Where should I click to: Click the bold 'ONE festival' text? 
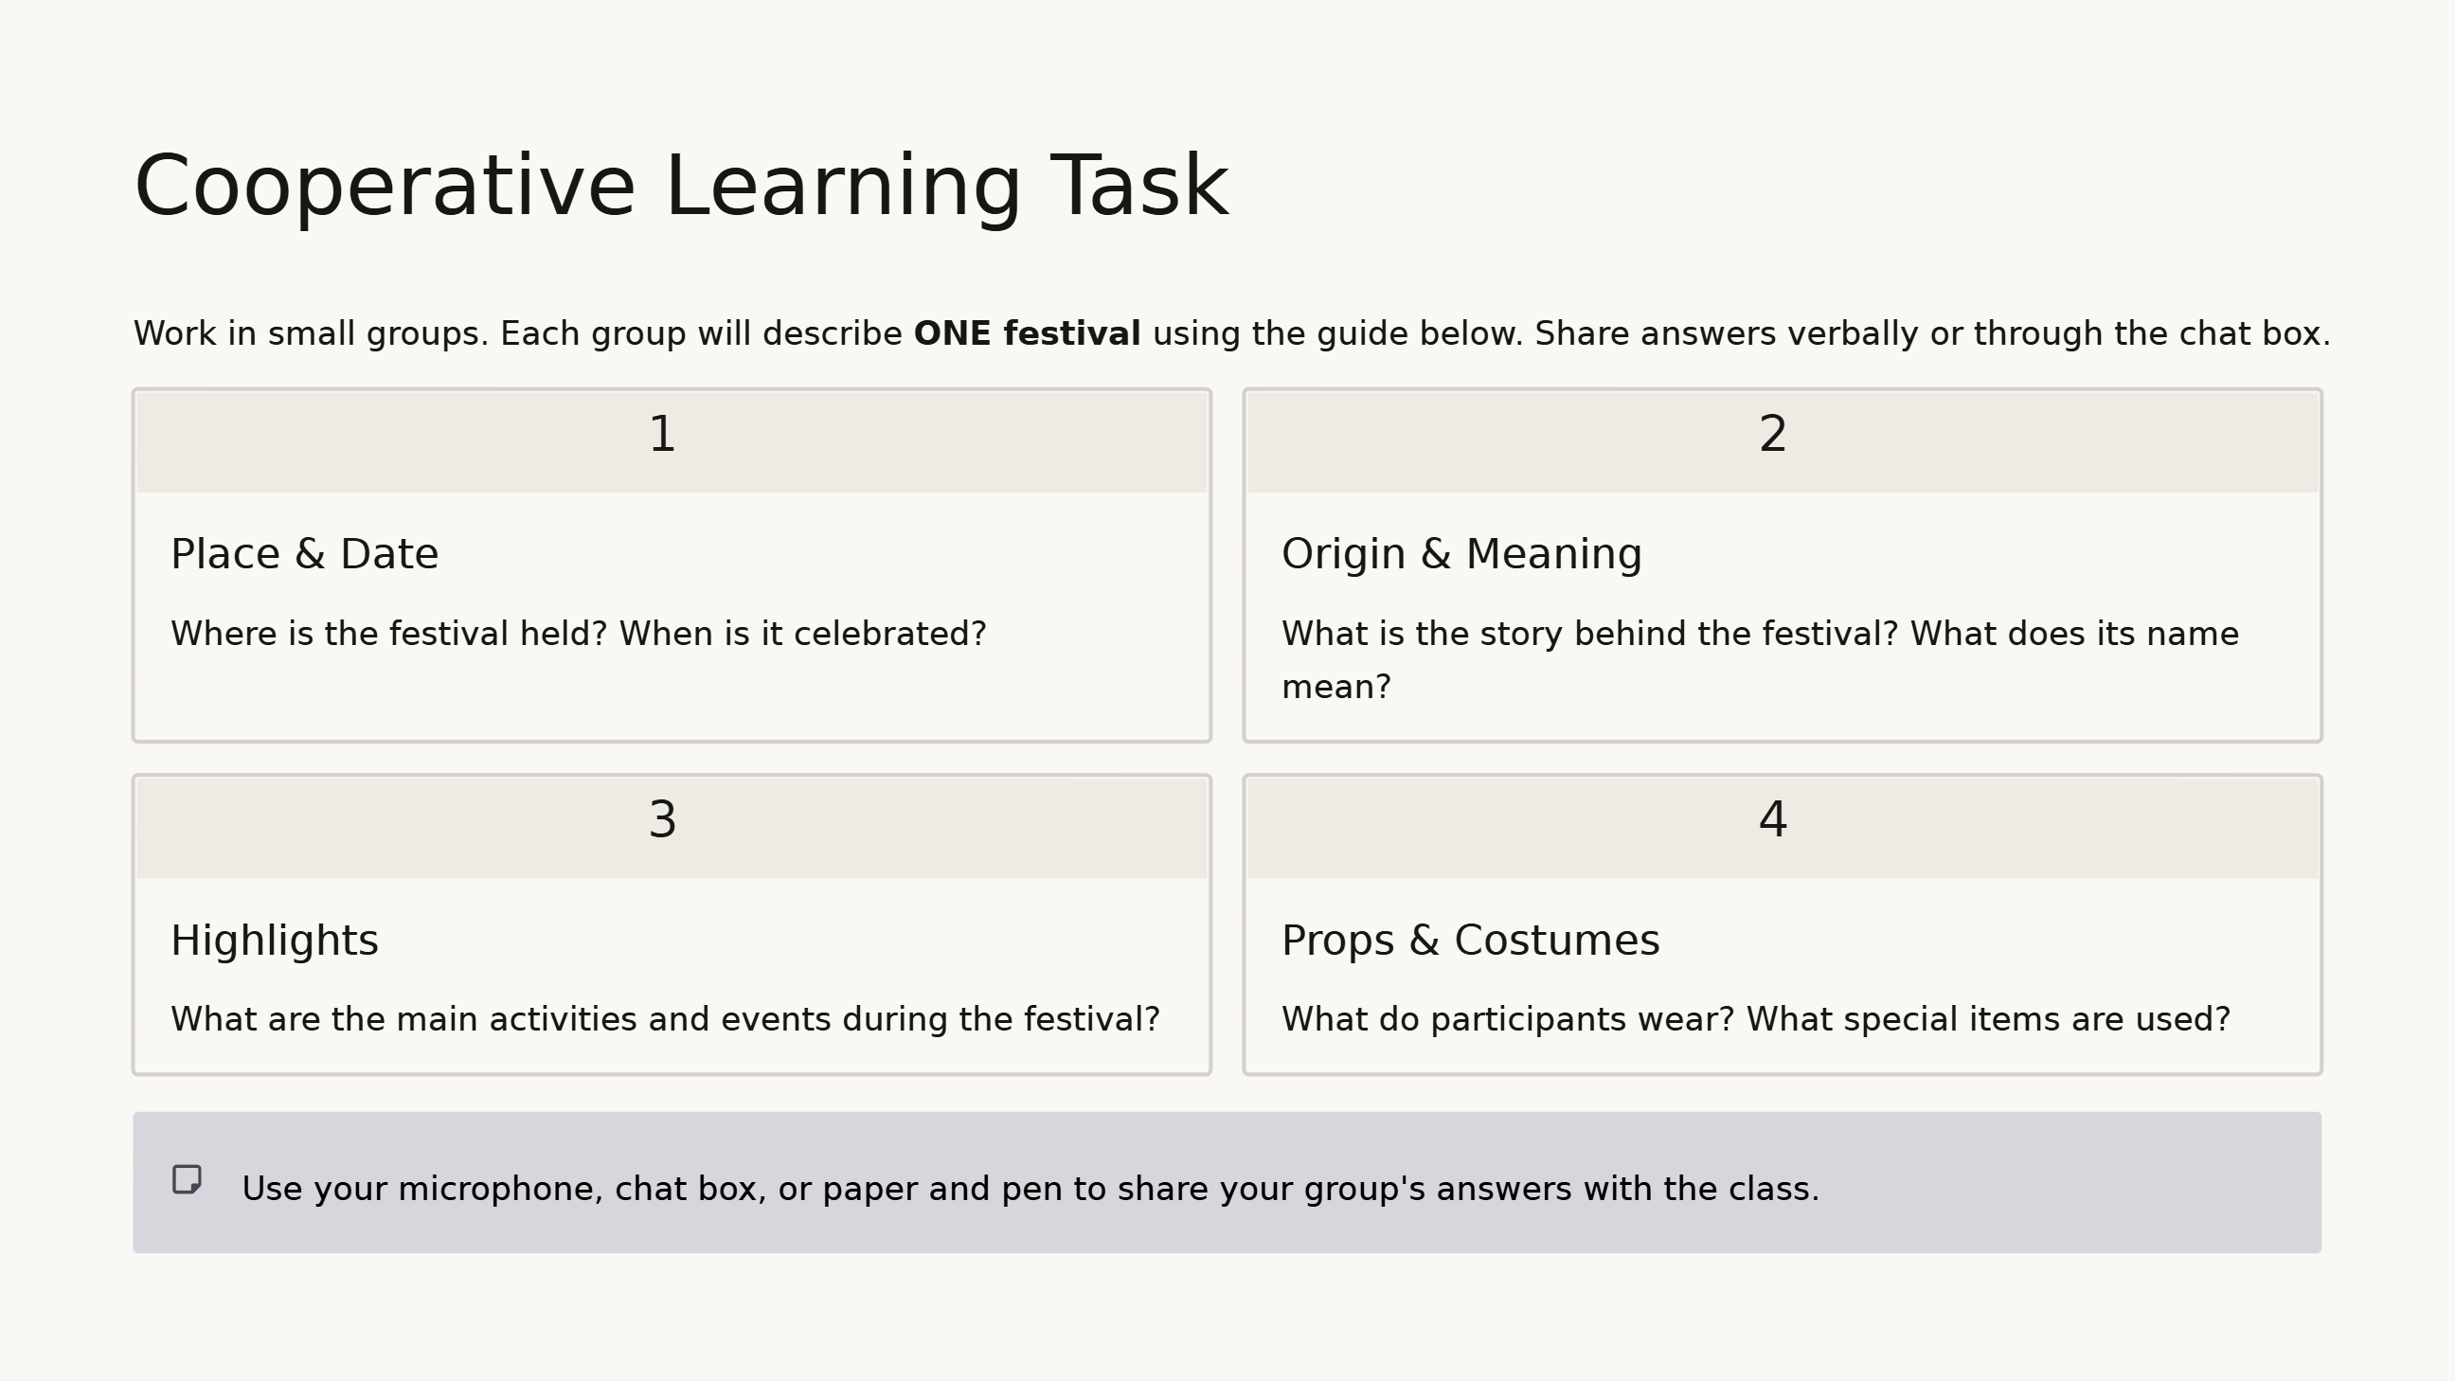click(x=1027, y=333)
